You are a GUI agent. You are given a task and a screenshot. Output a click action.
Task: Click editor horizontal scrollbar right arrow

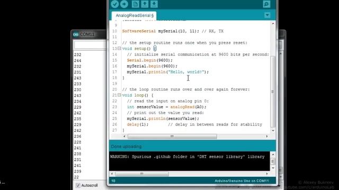tap(267, 136)
